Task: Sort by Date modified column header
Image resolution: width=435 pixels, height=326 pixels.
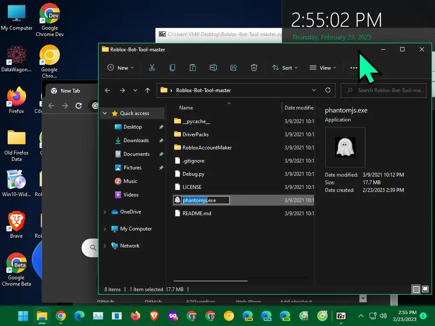Action: tap(299, 107)
